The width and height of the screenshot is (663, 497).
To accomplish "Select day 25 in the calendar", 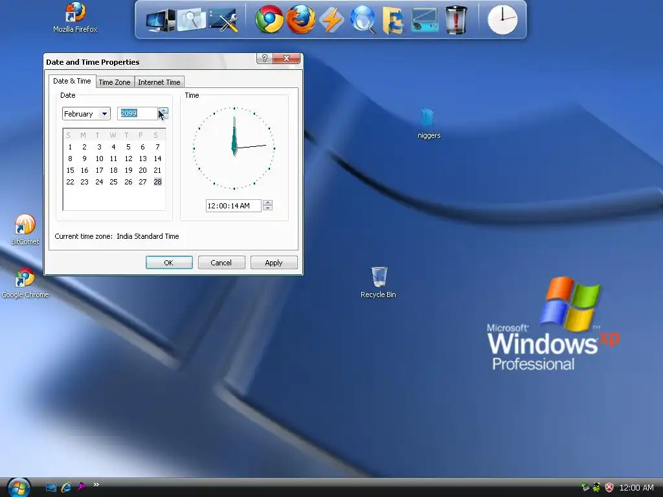I will click(x=113, y=182).
